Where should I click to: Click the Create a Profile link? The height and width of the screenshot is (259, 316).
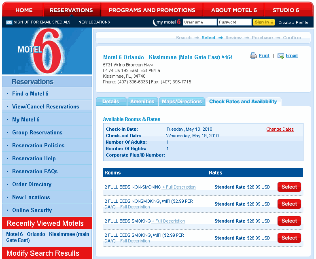pyautogui.click(x=293, y=23)
